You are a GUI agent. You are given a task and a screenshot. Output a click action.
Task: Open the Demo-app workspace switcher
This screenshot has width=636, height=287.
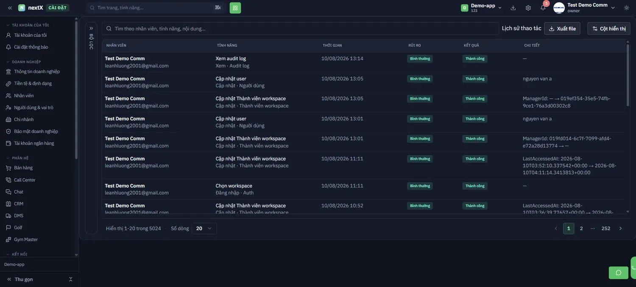point(481,8)
